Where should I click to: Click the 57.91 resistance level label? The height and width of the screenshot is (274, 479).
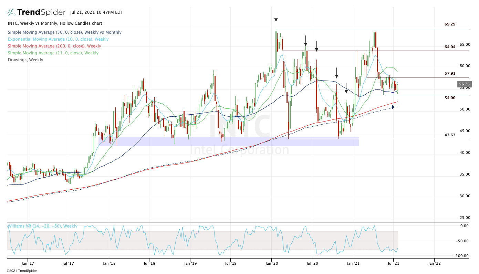point(450,73)
